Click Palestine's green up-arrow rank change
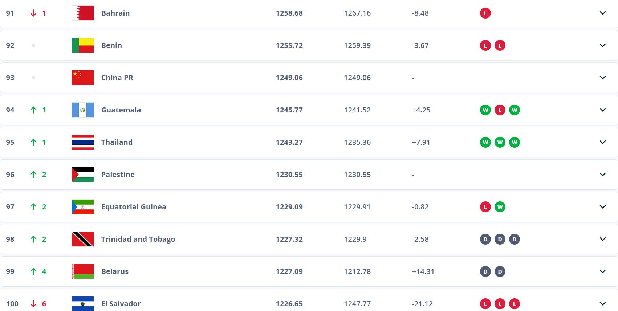This screenshot has height=311, width=618. 33,175
